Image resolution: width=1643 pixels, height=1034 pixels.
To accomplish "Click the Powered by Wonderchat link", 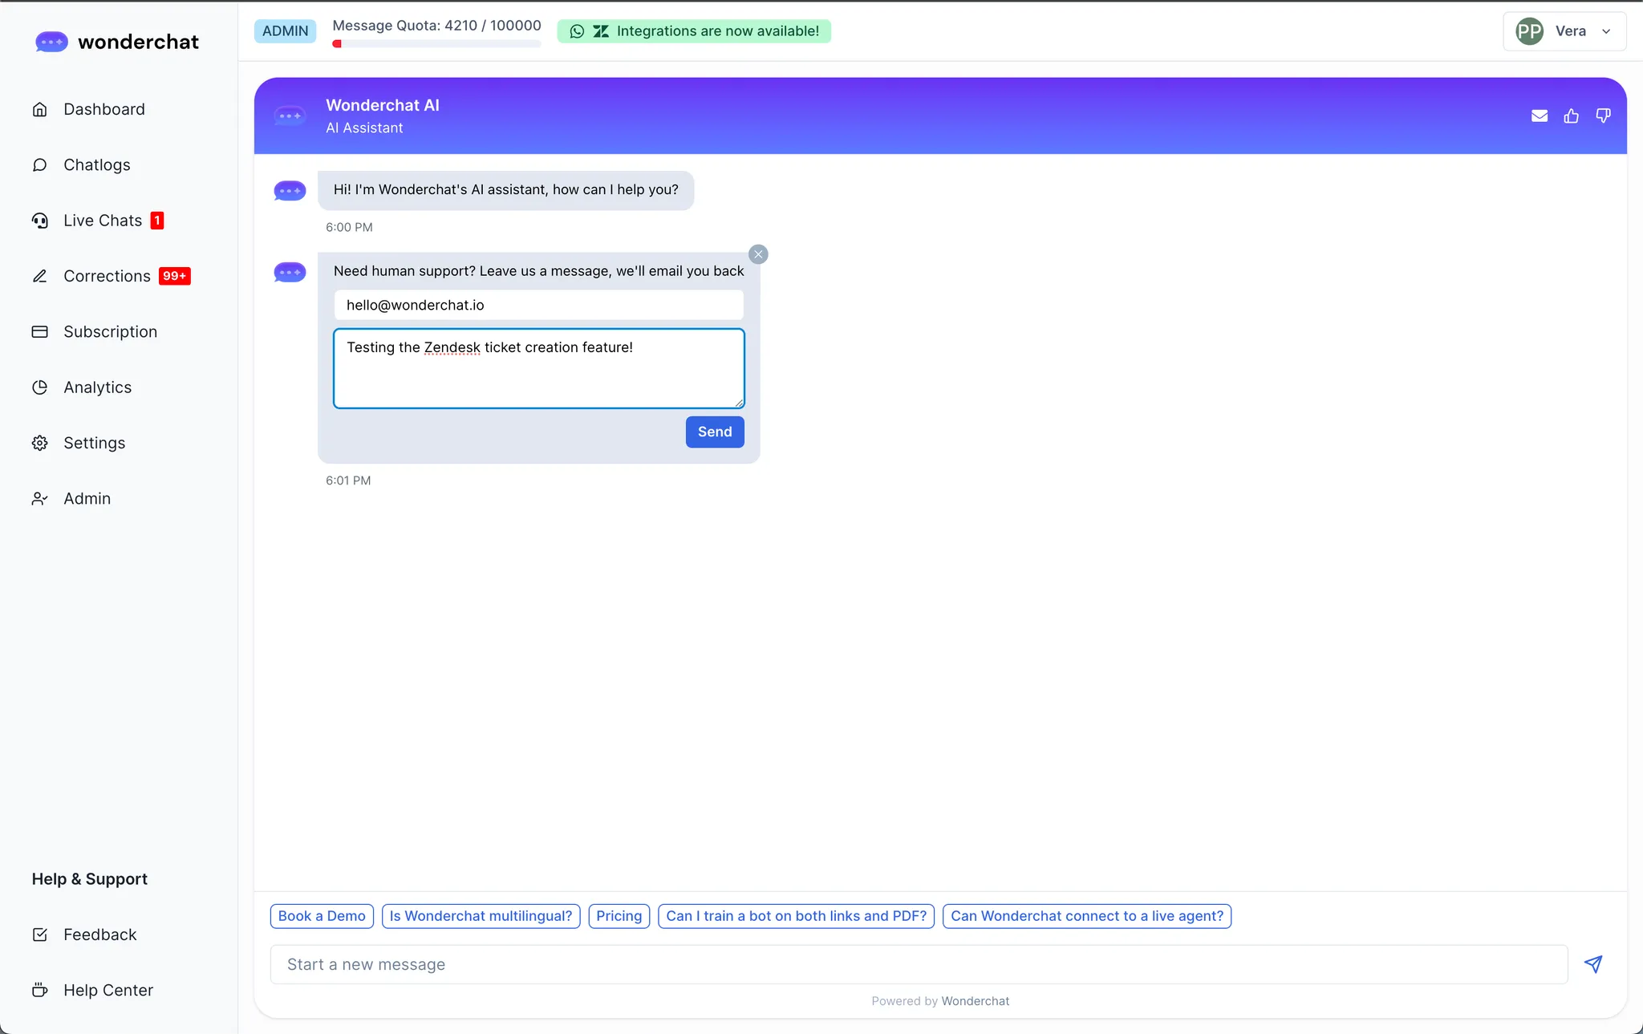I will (974, 1001).
